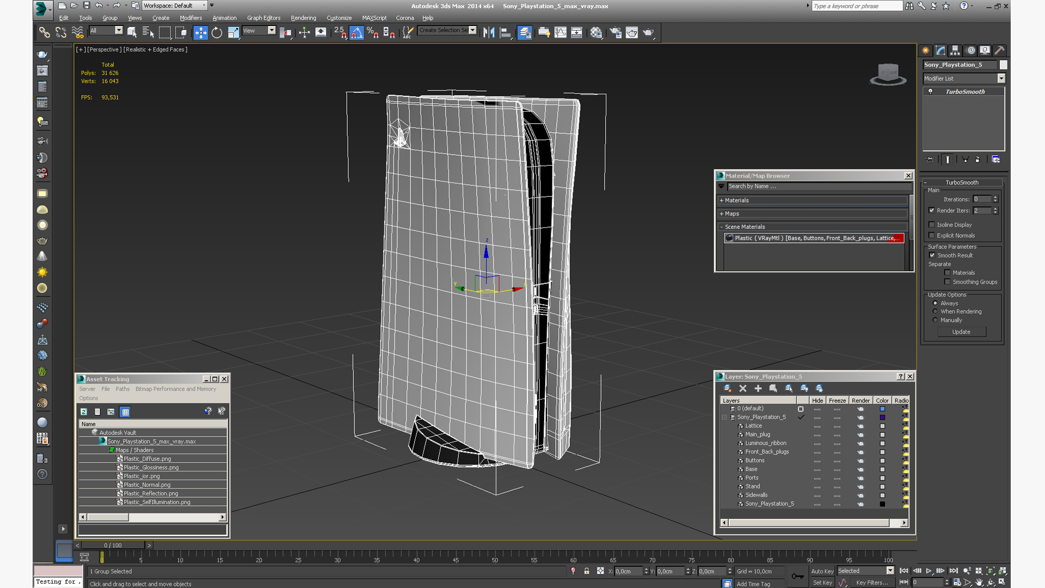This screenshot has width=1045, height=588.
Task: Open the Create command panel tab
Action: coord(926,51)
